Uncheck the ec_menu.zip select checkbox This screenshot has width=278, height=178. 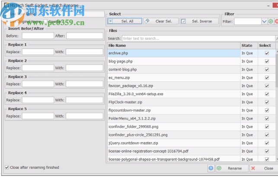pos(267,78)
